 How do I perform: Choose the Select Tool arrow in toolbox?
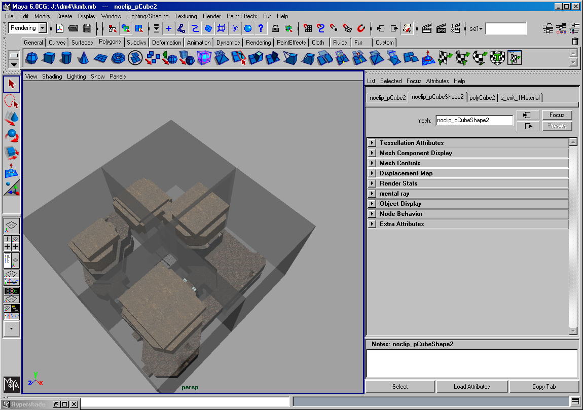(x=12, y=84)
